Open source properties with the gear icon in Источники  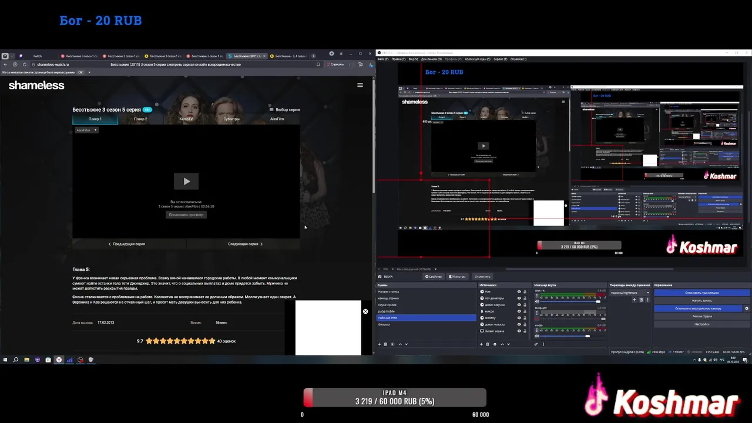pos(495,344)
